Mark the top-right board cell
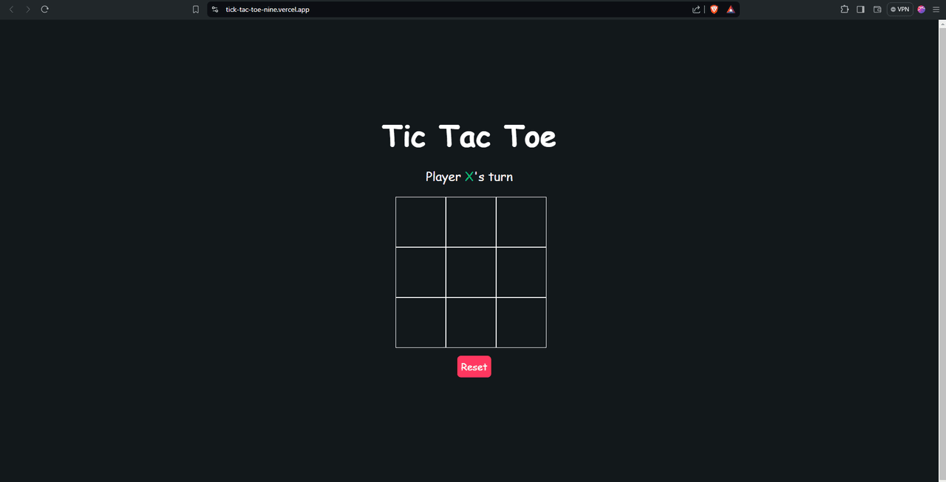This screenshot has width=946, height=482. tap(521, 222)
